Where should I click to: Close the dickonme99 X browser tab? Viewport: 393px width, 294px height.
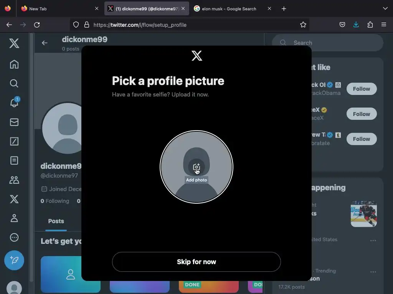183,8
